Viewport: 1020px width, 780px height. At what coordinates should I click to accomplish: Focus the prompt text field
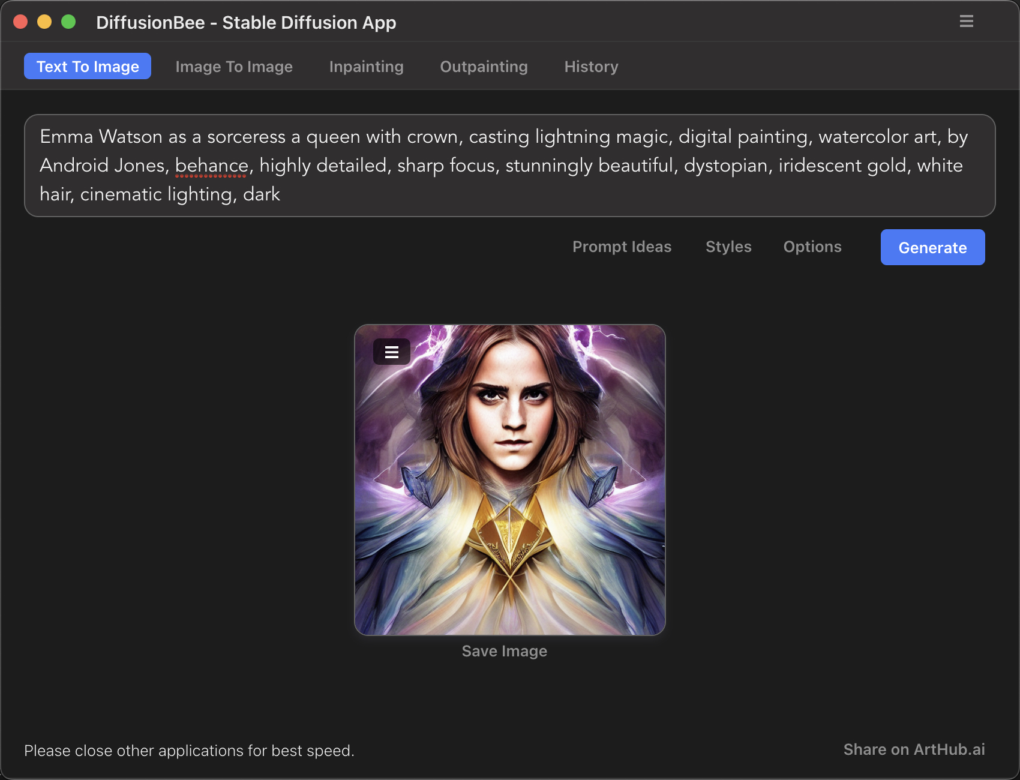(510, 166)
